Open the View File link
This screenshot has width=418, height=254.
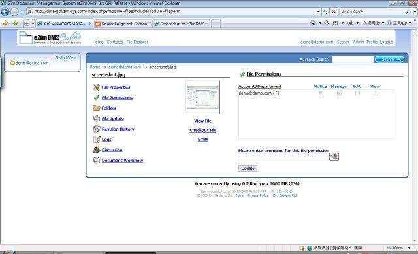point(202,121)
